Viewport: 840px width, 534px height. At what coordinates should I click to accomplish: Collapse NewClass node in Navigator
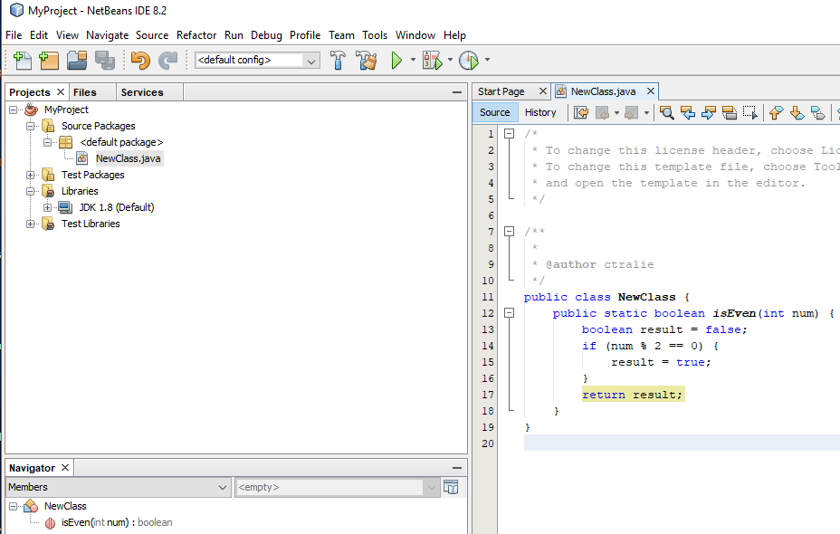(14, 506)
